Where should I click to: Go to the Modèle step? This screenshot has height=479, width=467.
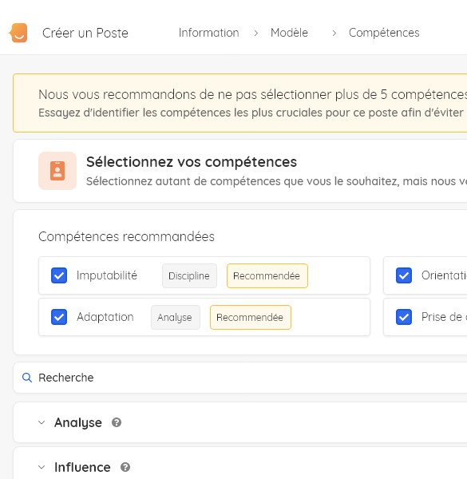point(289,33)
